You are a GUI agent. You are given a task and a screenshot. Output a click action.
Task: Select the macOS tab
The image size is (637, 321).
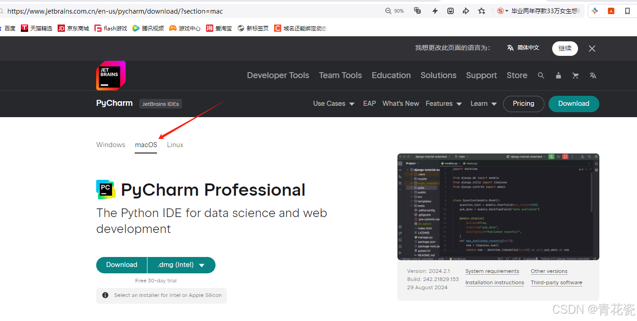[x=146, y=145]
